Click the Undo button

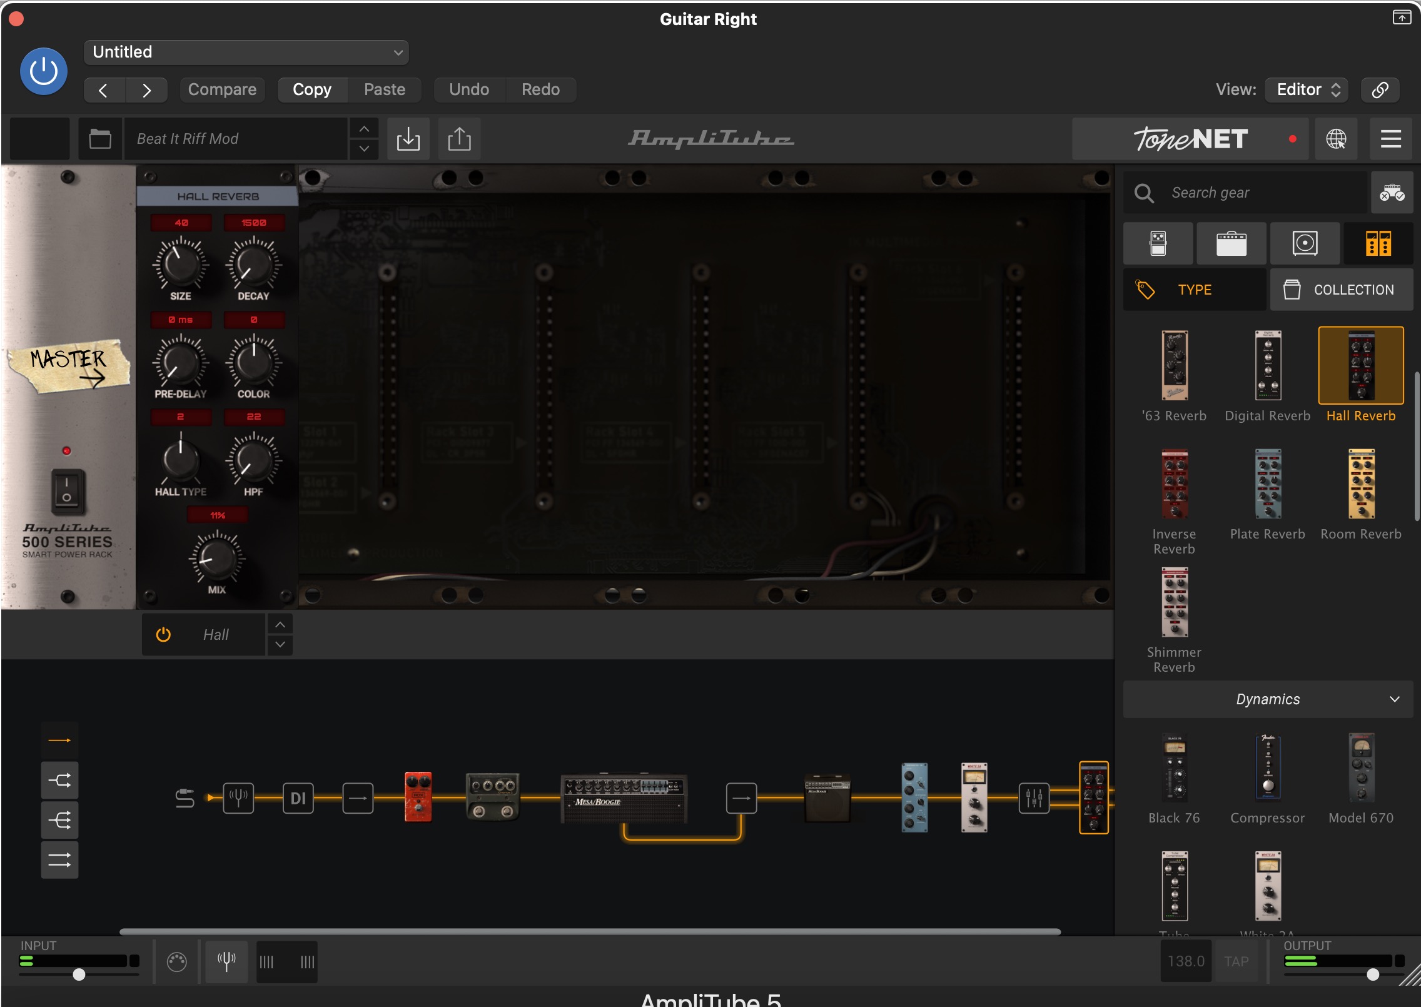pyautogui.click(x=469, y=90)
